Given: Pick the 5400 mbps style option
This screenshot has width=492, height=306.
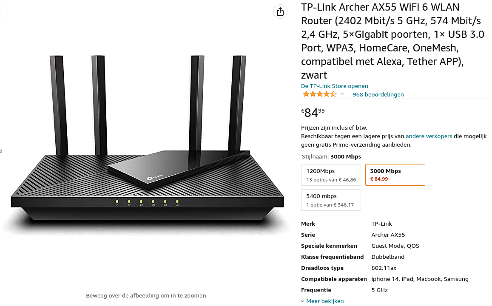Looking at the screenshot, I should 331,200.
